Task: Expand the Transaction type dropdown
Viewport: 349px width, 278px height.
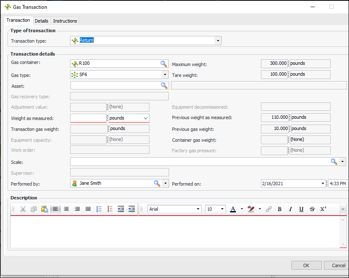Action: point(218,41)
